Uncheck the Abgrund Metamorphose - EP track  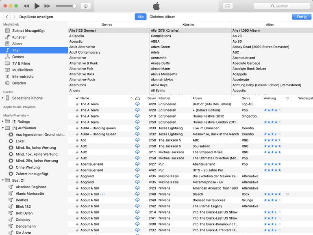(77, 182)
